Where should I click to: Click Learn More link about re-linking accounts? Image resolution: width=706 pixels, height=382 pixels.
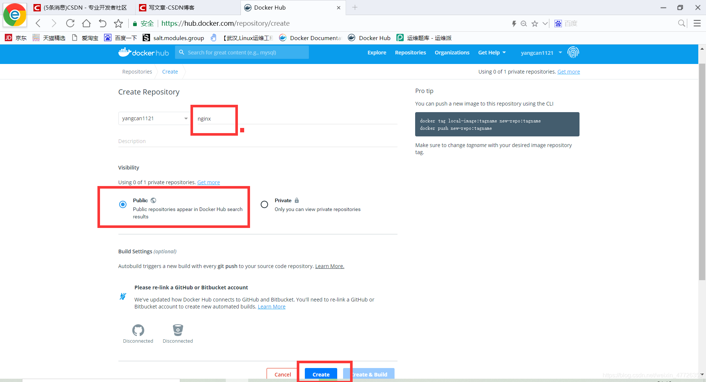point(271,307)
